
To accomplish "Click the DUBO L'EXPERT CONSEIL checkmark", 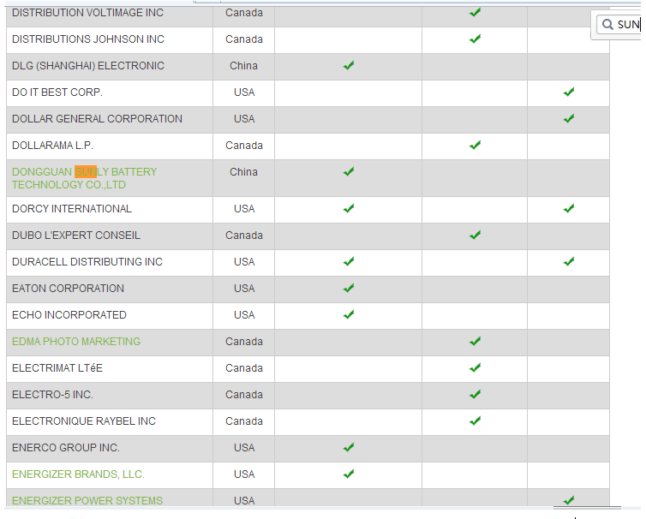I will (476, 236).
